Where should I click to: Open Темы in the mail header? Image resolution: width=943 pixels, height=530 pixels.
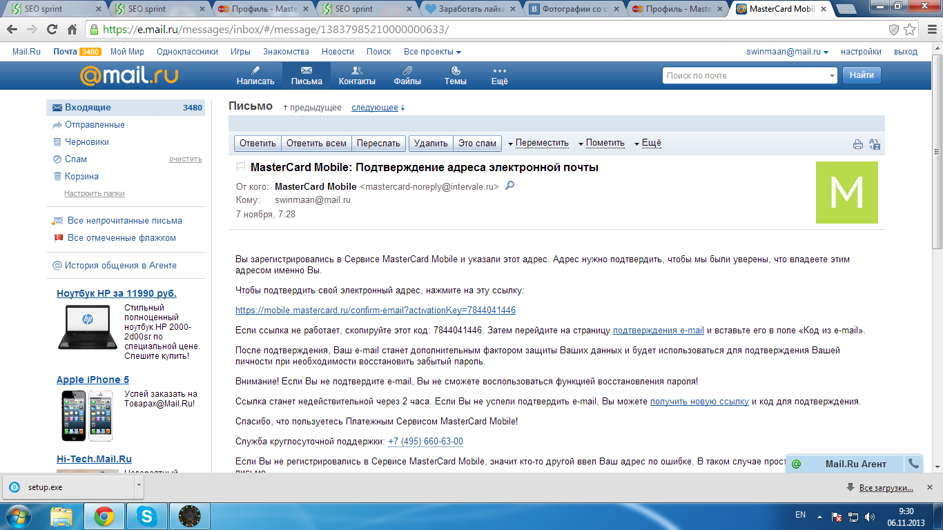coord(456,75)
